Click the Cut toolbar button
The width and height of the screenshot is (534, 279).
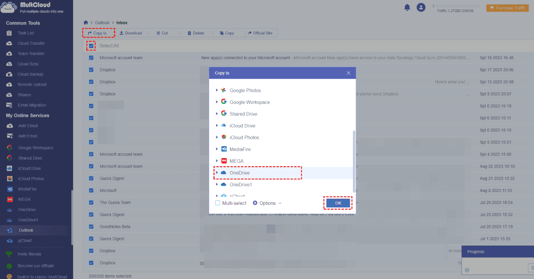tap(162, 33)
